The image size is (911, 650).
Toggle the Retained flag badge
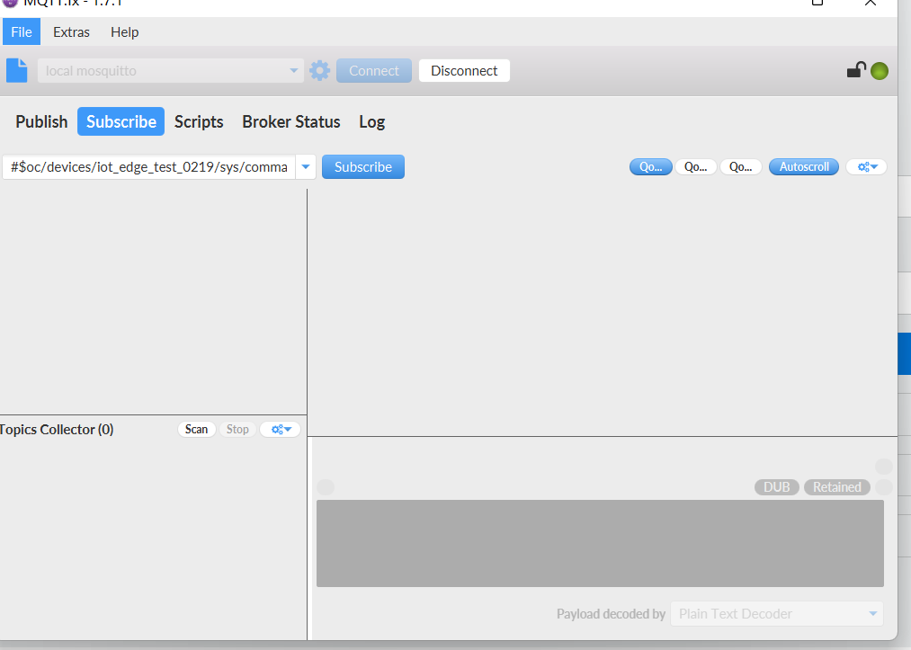click(x=836, y=486)
